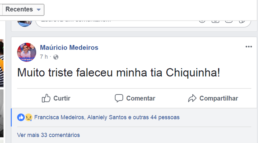Visit Francisca Medeiros' profile from reactions

(58, 117)
